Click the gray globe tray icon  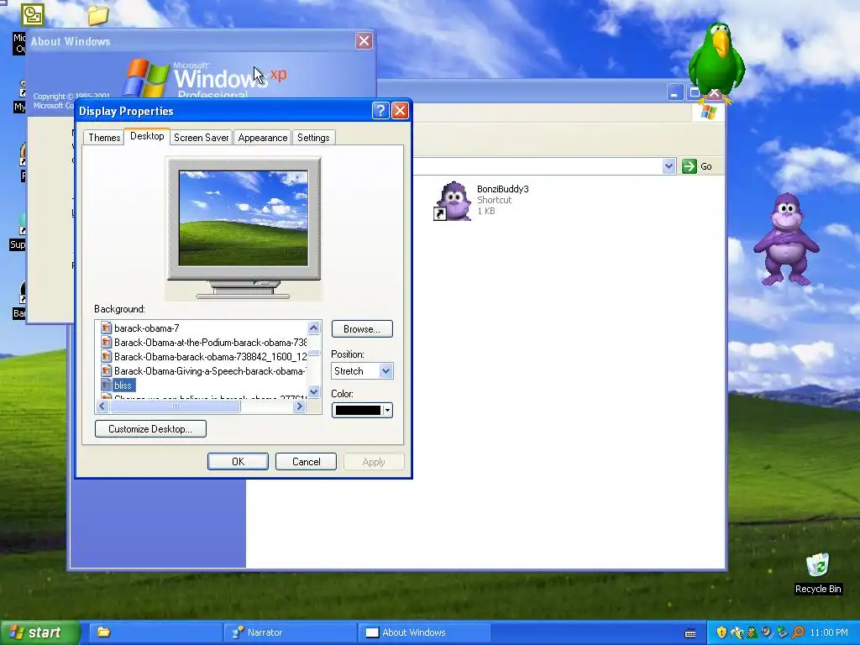[x=768, y=632]
